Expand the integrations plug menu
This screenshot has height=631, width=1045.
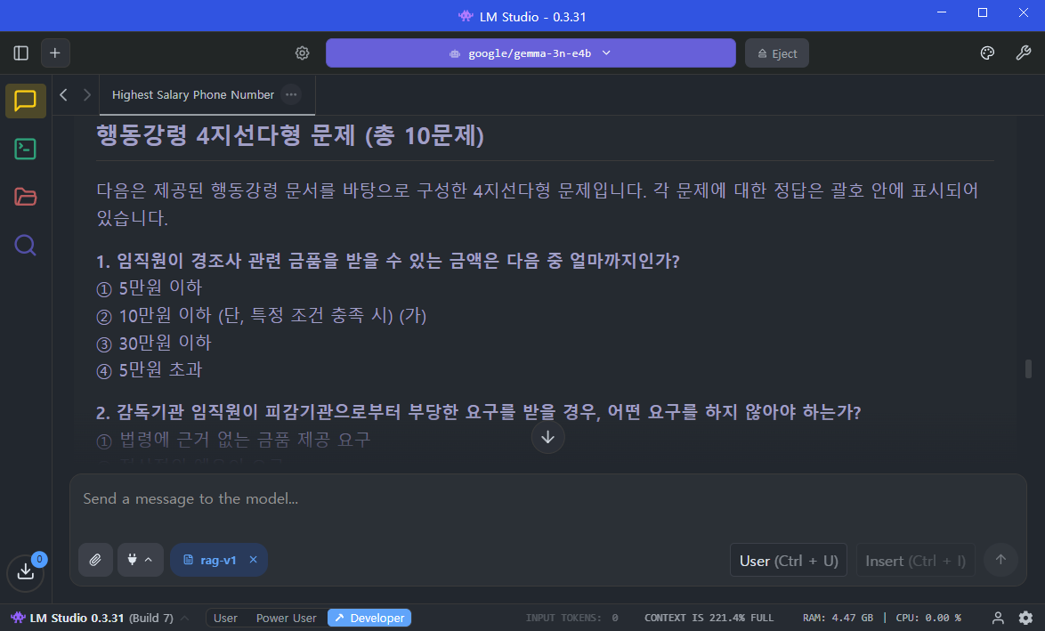pos(140,560)
